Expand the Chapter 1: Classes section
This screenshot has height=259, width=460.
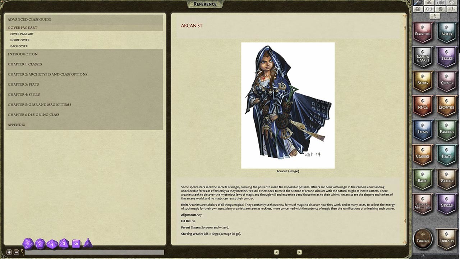25,64
